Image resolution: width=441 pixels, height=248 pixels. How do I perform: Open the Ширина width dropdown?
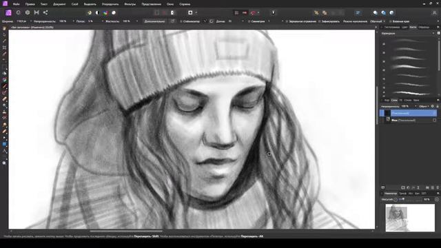31,21
